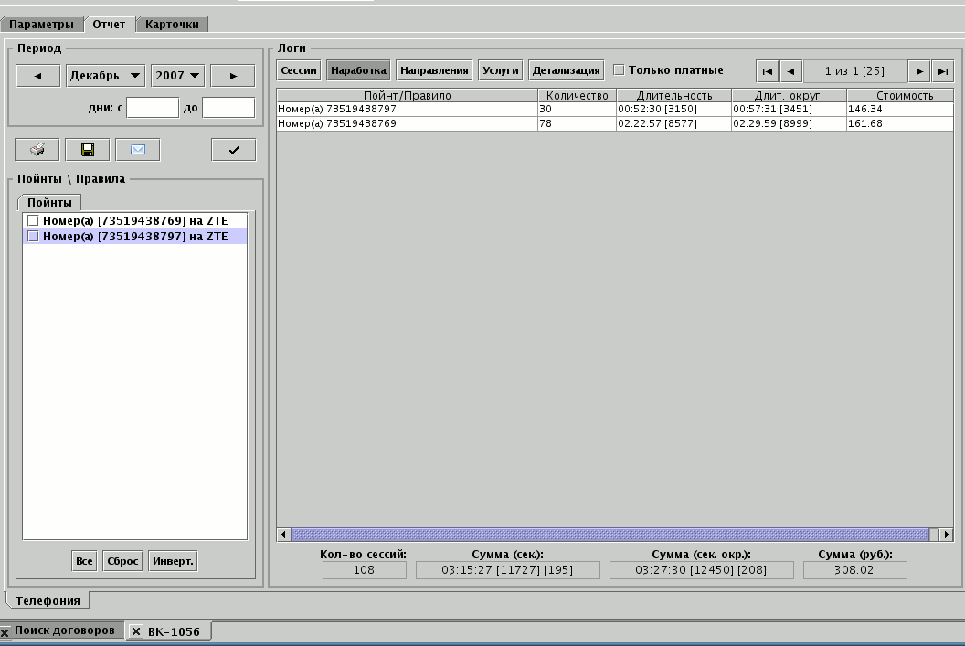Viewport: 965px width, 646px height.
Task: Jump to last page of logs
Action: (942, 71)
